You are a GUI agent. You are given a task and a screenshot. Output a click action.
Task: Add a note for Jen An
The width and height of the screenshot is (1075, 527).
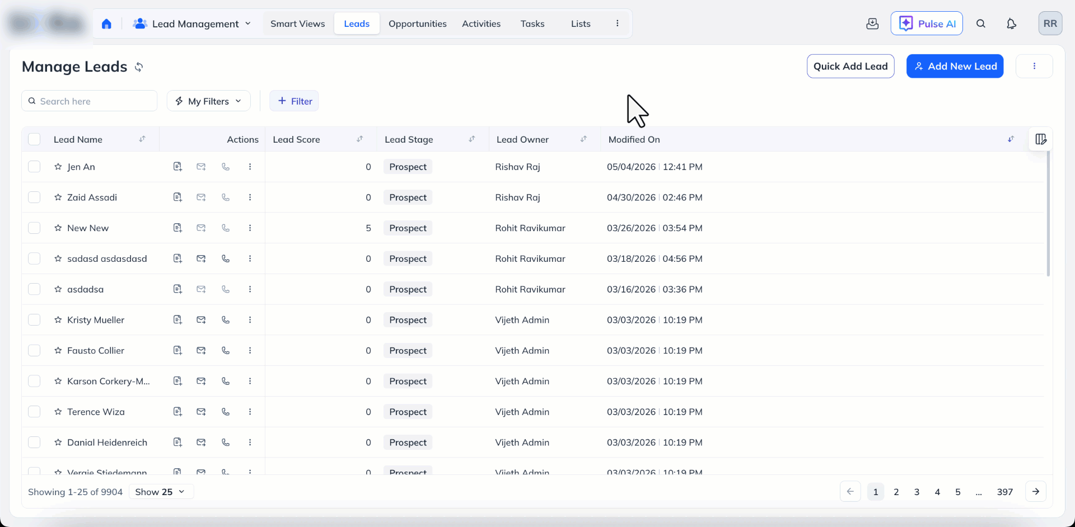pos(177,167)
